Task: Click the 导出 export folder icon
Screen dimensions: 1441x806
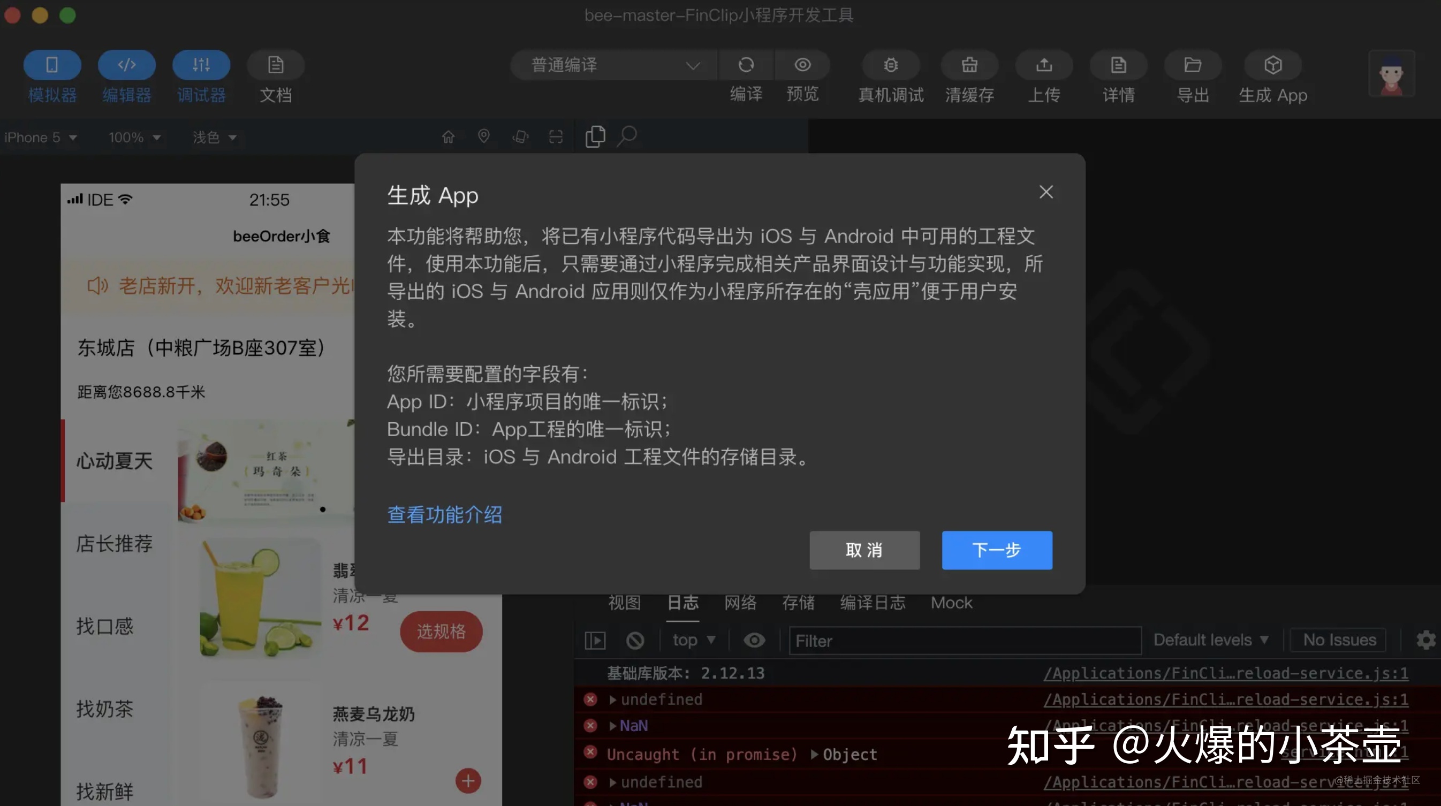Action: (x=1193, y=65)
